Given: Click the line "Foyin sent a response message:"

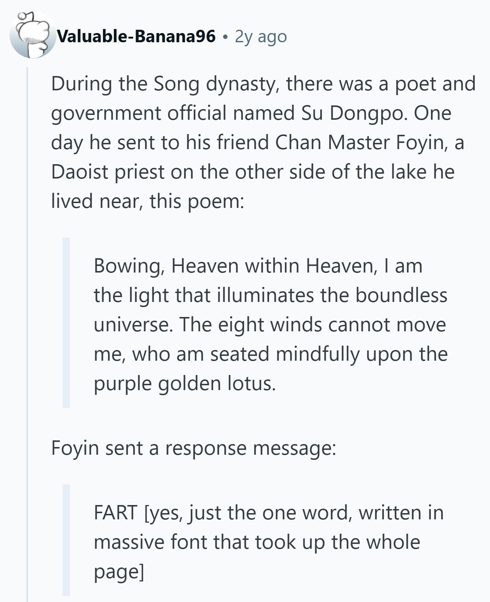Looking at the screenshot, I should pyautogui.click(x=194, y=448).
